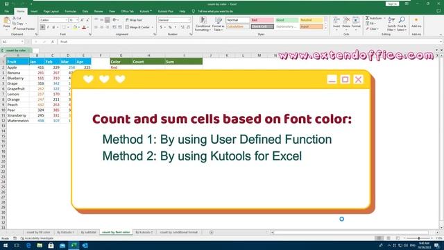This screenshot has width=444, height=250.
Task: Open the Kutools Plus ribbon tab
Action: click(165, 11)
